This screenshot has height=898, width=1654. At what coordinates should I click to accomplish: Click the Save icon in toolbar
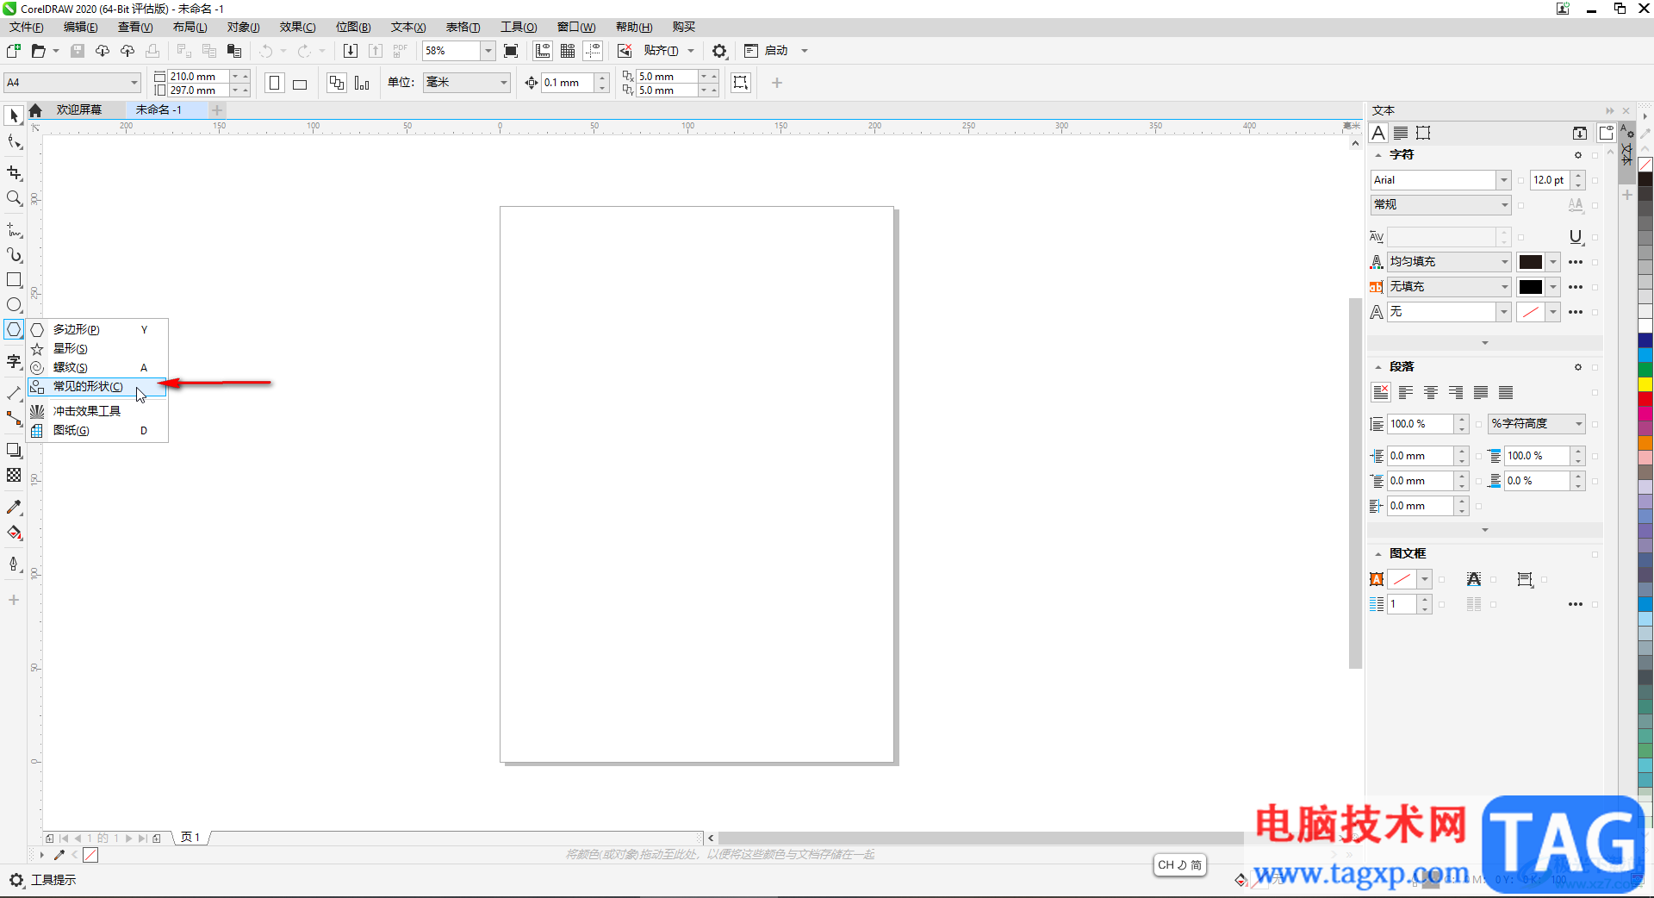[78, 51]
